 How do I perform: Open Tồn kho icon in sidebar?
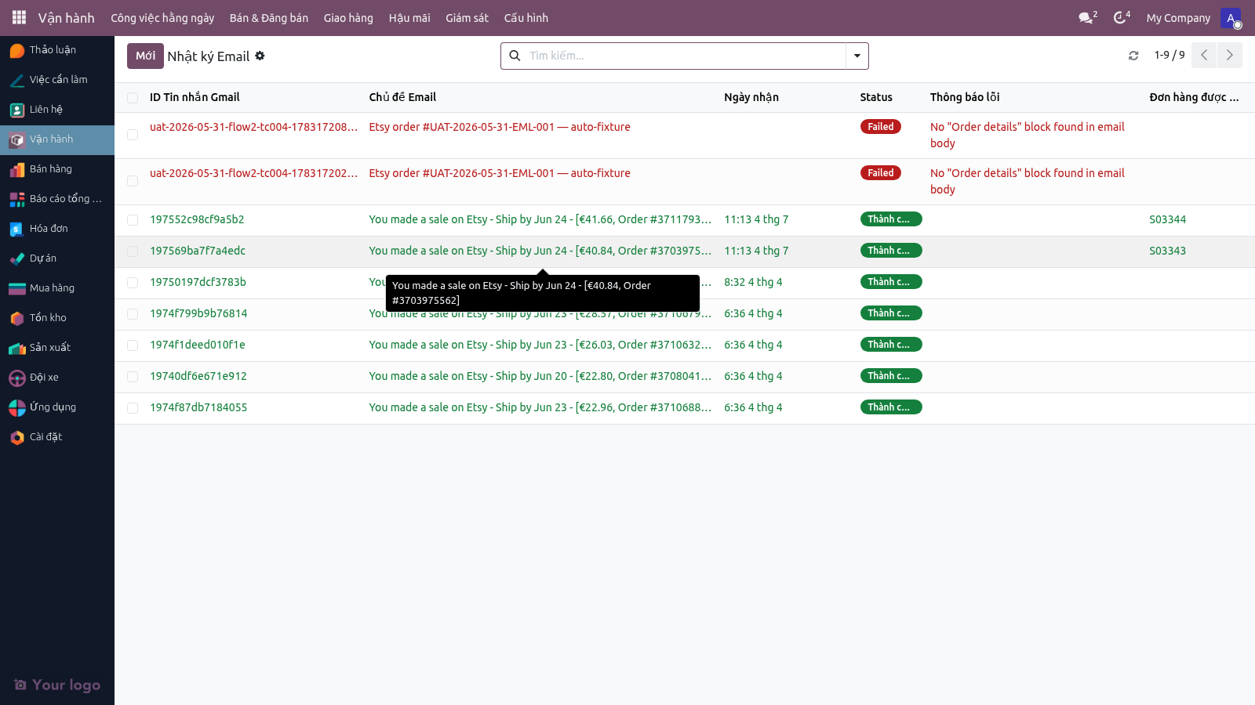pos(17,318)
